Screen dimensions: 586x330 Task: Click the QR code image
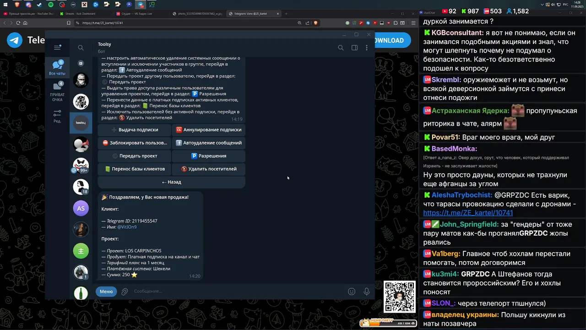[x=400, y=297]
